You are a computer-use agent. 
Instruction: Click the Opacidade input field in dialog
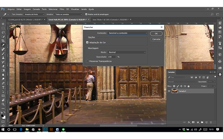click(x=111, y=57)
